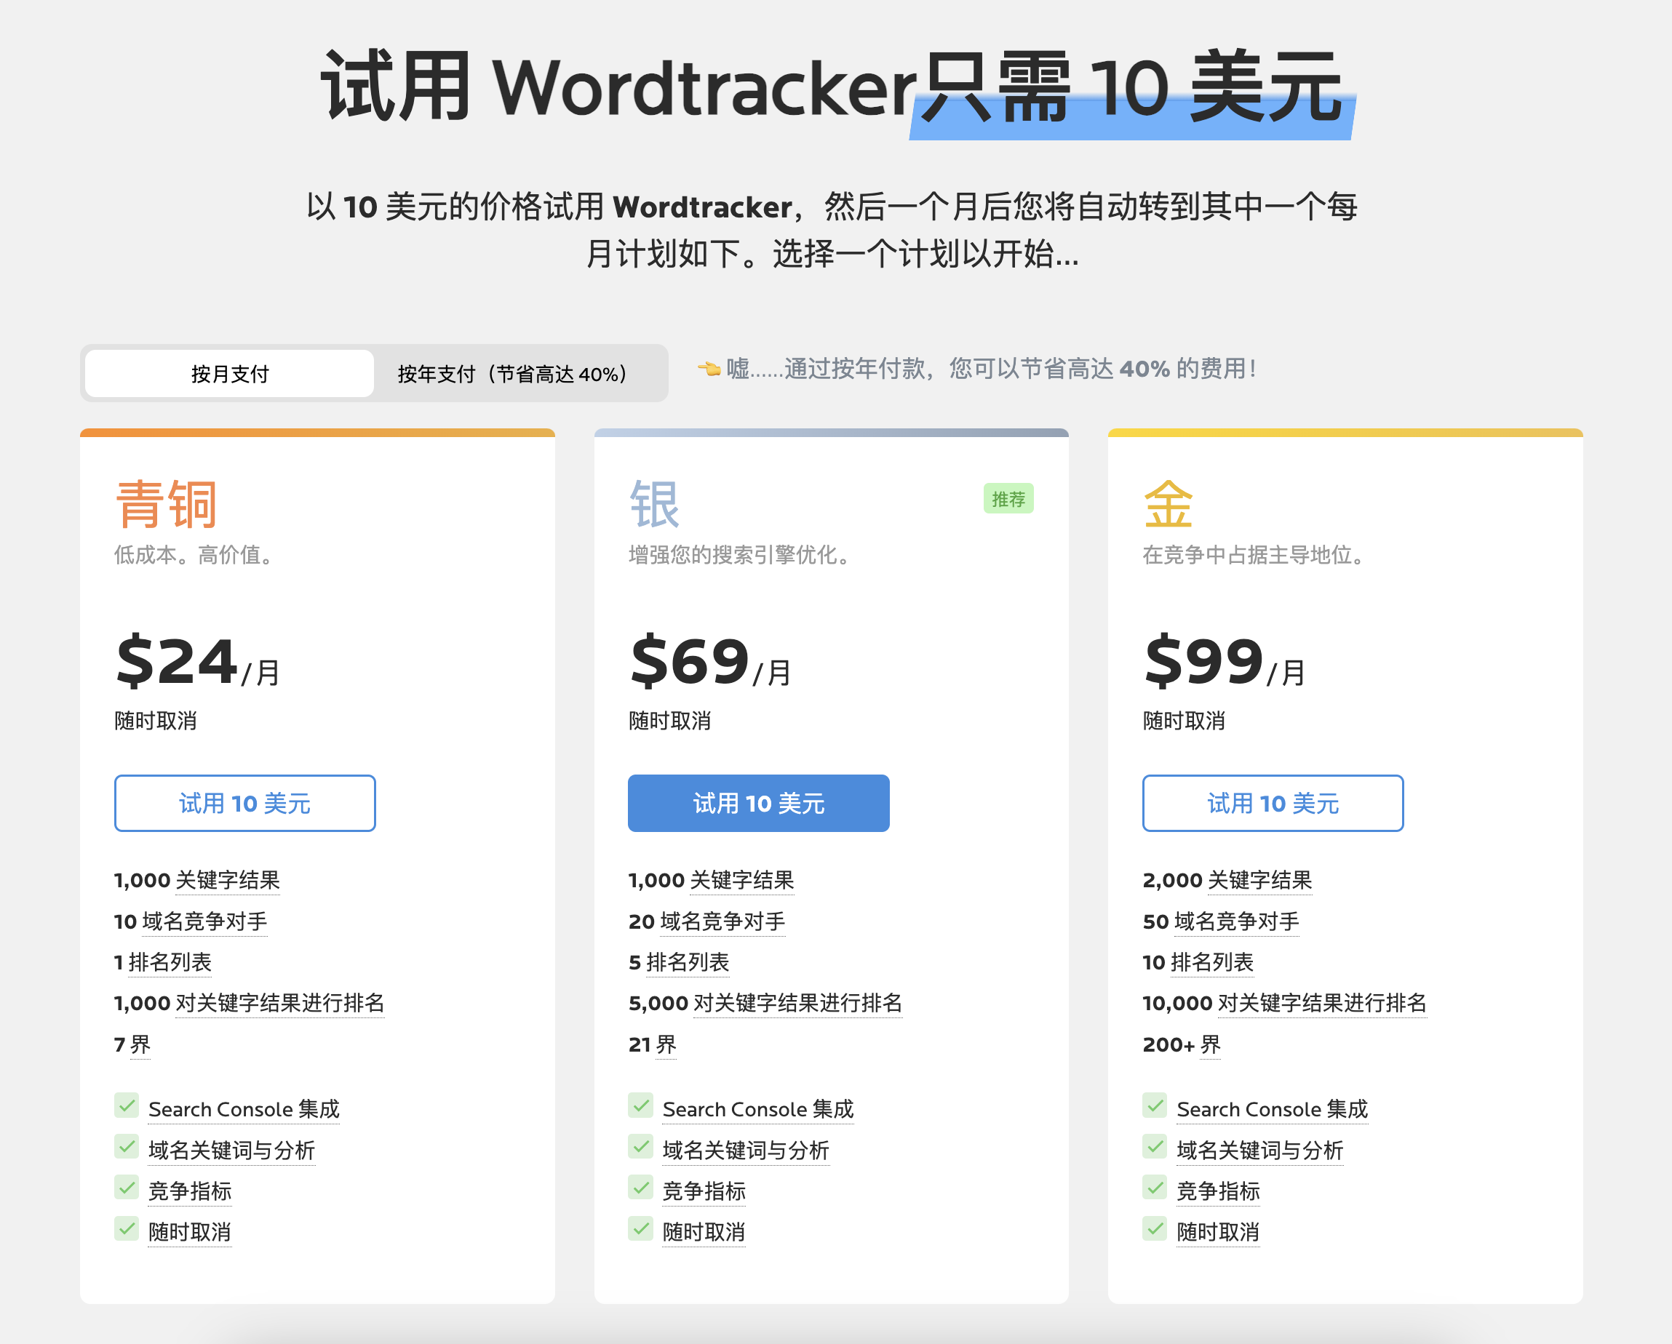Click the 银 plan title
This screenshot has width=1672, height=1344.
click(655, 505)
